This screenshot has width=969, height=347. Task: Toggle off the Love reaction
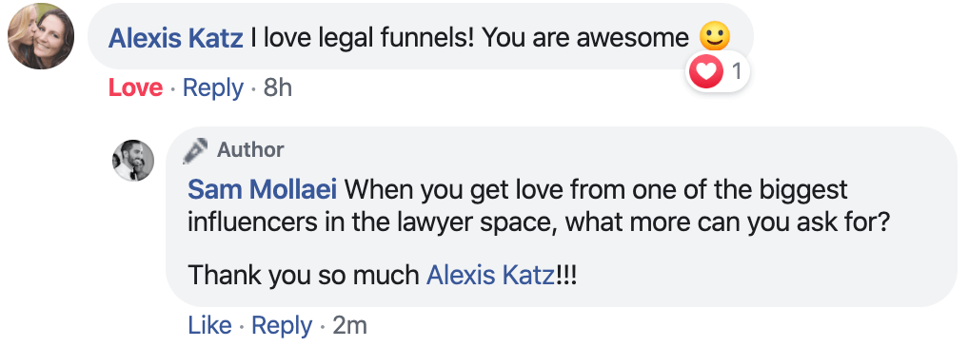point(135,88)
